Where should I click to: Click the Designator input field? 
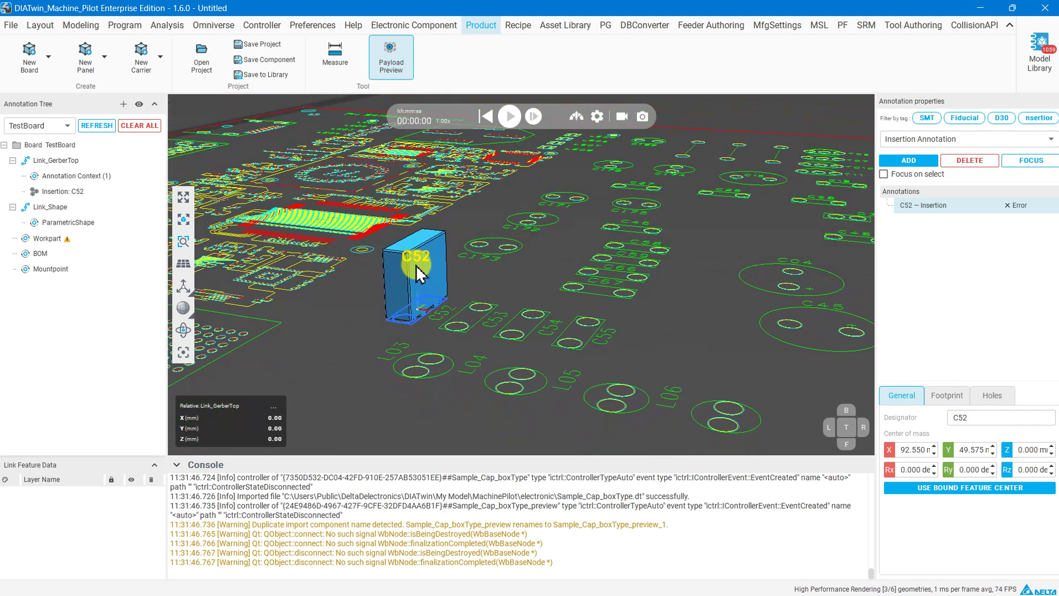click(1001, 418)
